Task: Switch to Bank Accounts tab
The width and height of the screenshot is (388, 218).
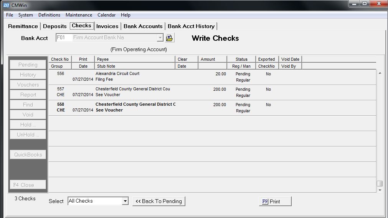Action: tap(143, 26)
